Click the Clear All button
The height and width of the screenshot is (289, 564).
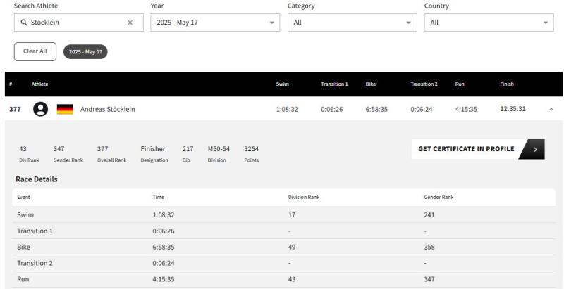tap(35, 51)
